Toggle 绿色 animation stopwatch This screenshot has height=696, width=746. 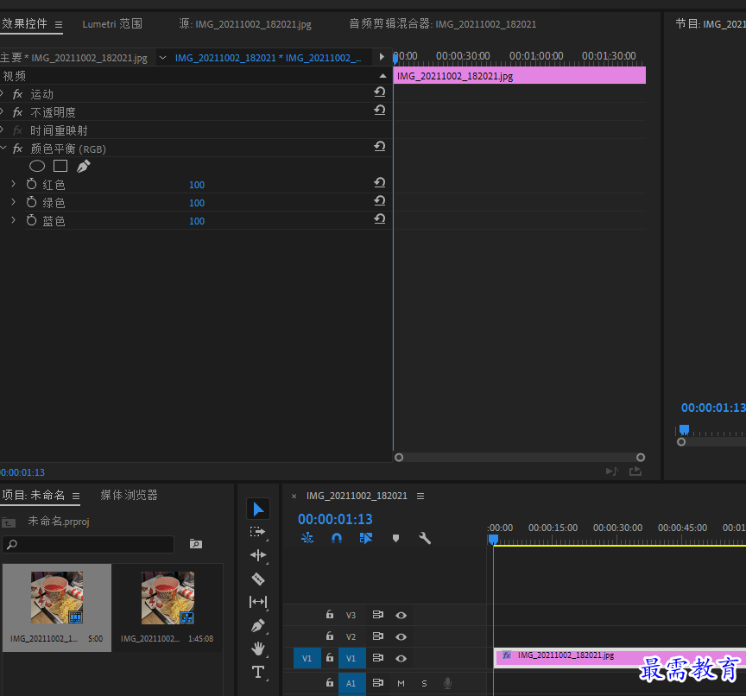[31, 202]
